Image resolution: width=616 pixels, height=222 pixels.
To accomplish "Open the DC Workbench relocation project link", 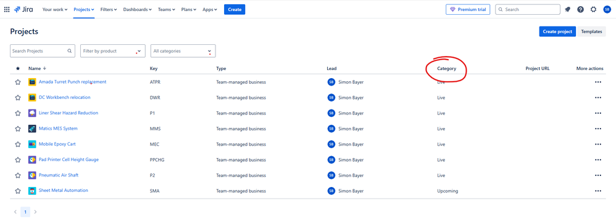I will [64, 98].
